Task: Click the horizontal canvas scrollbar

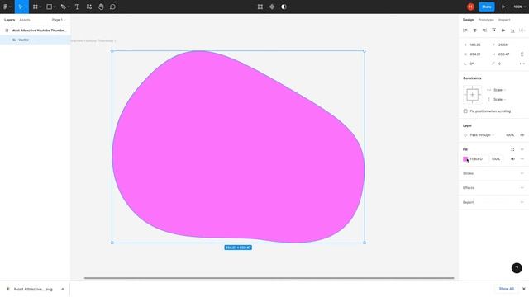Action: (x=269, y=278)
